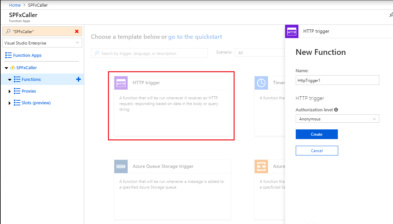
Task: Click the purple HTTP trigger template icon
Action: tap(121, 83)
